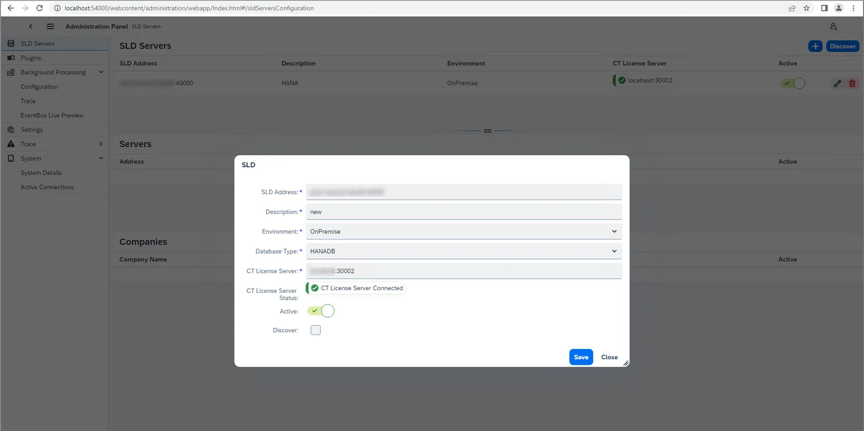Click the site info icon in address bar
The height and width of the screenshot is (431, 864).
57,8
